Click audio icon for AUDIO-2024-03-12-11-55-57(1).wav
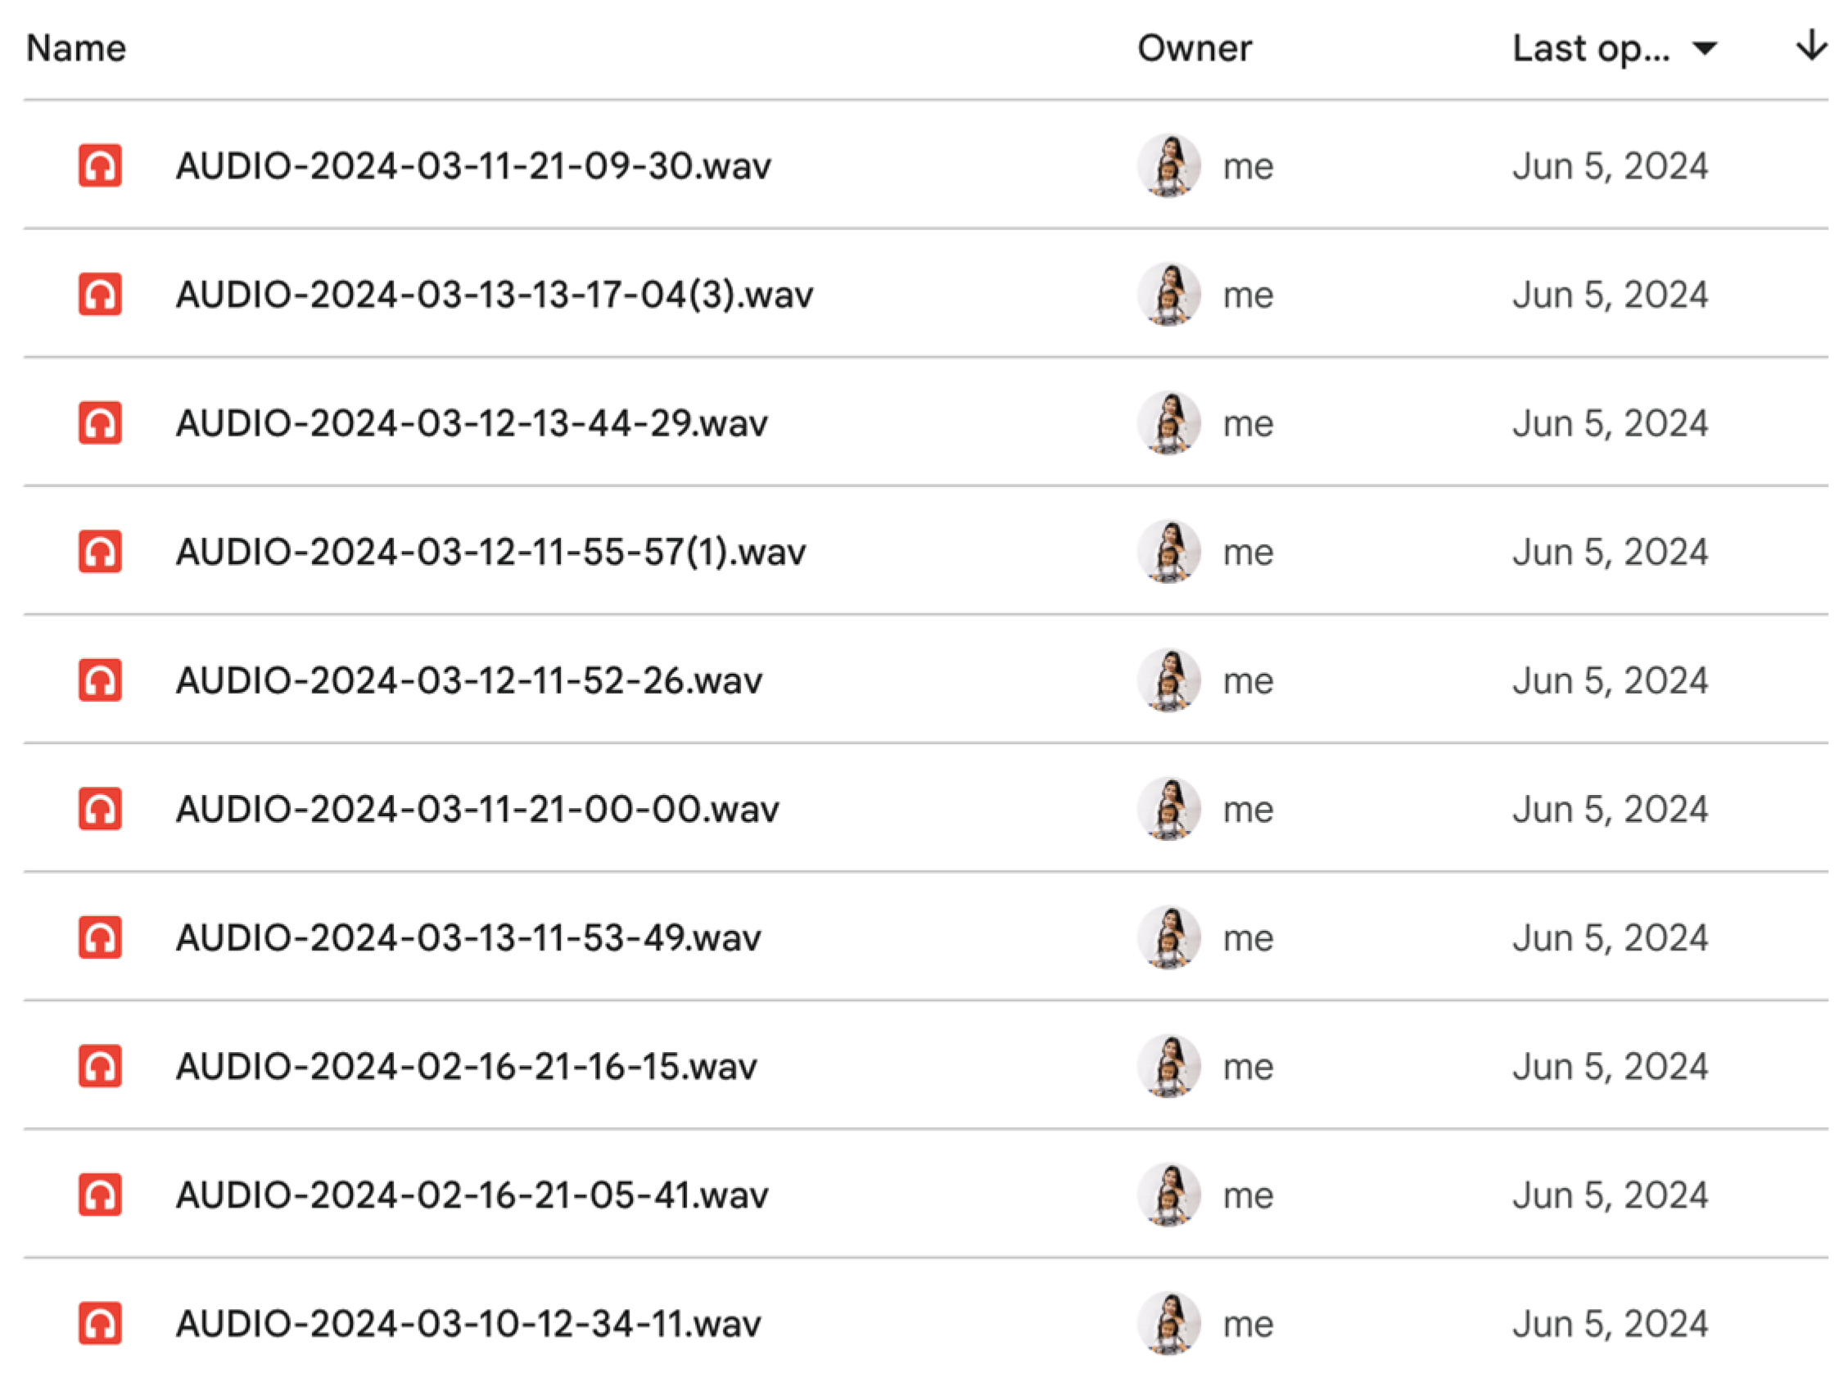The width and height of the screenshot is (1843, 1391). click(x=100, y=551)
